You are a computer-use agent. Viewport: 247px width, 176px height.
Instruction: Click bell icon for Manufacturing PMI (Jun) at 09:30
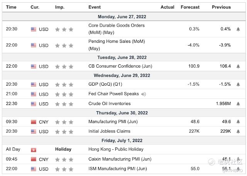238,122
